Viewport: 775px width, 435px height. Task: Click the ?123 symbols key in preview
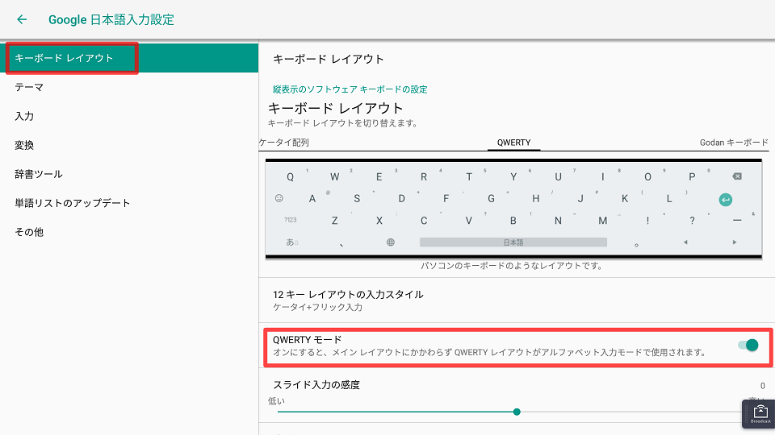point(290,220)
